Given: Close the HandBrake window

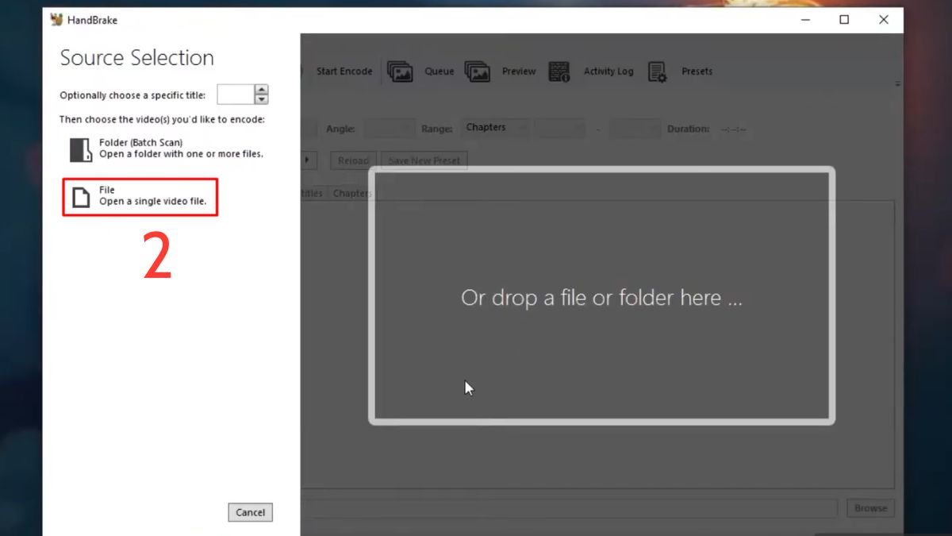Looking at the screenshot, I should pyautogui.click(x=884, y=20).
